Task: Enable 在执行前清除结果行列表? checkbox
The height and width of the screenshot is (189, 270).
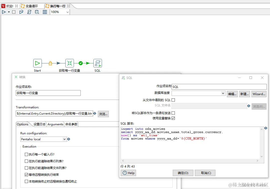Action: point(26,161)
